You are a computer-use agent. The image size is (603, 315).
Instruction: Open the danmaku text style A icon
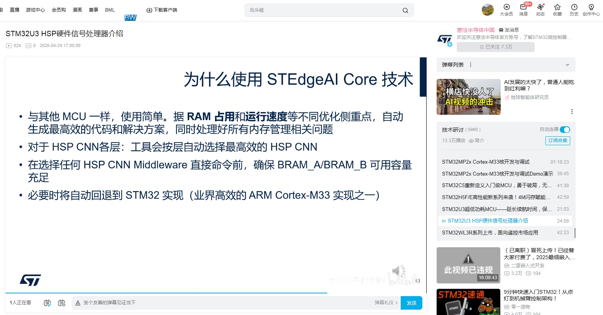click(x=78, y=303)
